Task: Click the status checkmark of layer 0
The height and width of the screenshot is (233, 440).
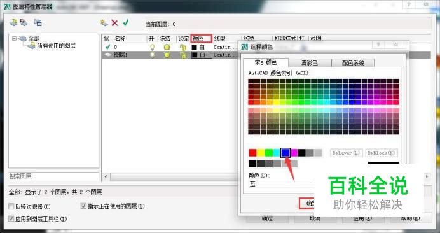Action: (107, 47)
